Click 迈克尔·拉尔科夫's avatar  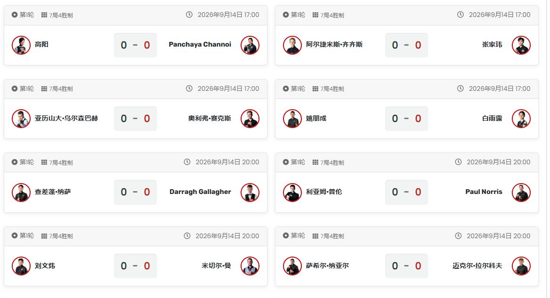pyautogui.click(x=521, y=266)
